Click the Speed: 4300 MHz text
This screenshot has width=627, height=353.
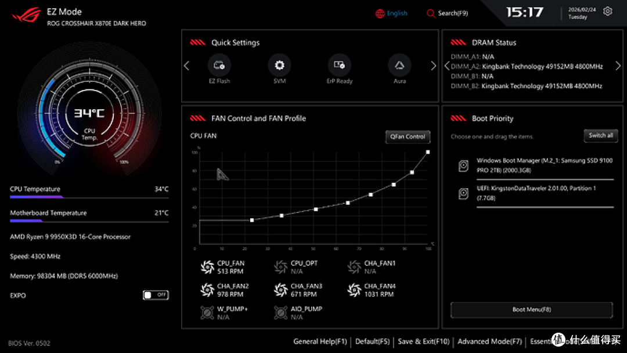point(35,256)
